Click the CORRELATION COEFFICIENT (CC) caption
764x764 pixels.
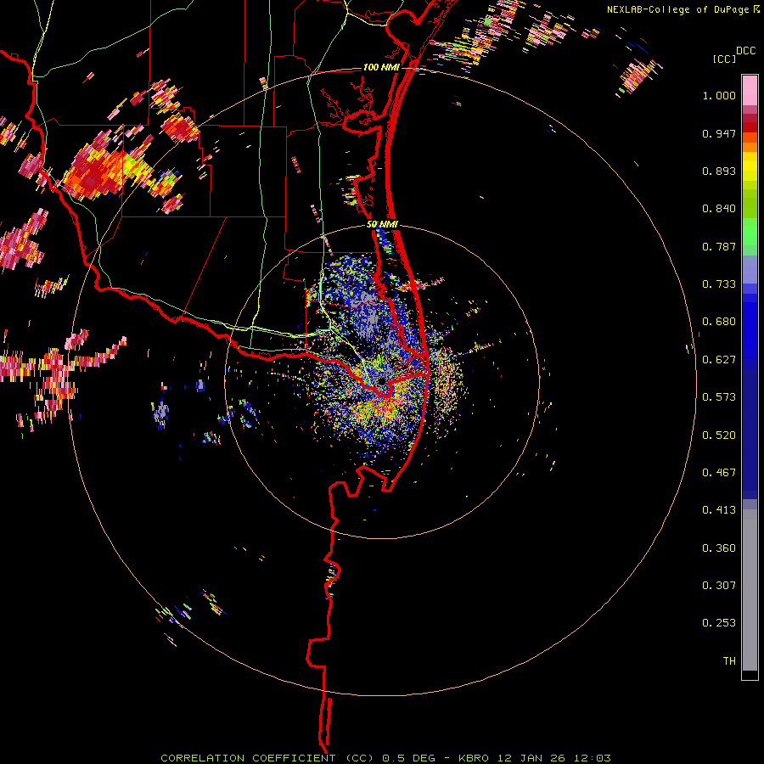click(267, 758)
